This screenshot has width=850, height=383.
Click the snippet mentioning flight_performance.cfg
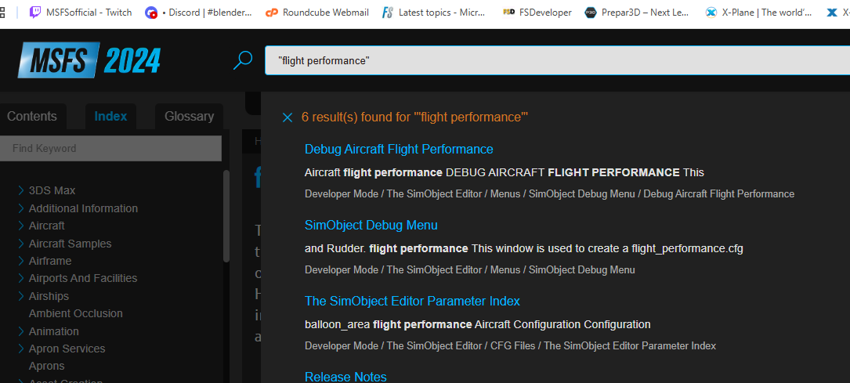point(523,248)
